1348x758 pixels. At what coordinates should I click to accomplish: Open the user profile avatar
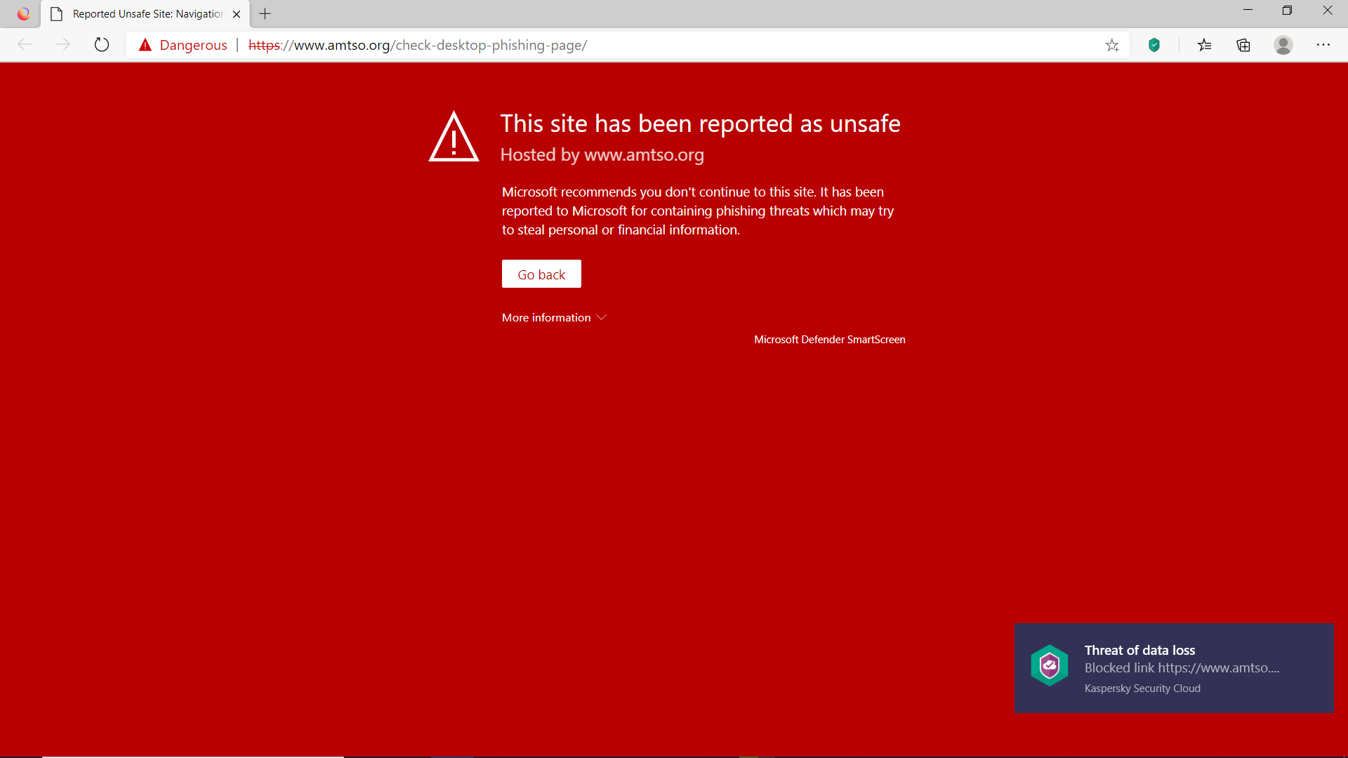coord(1283,45)
